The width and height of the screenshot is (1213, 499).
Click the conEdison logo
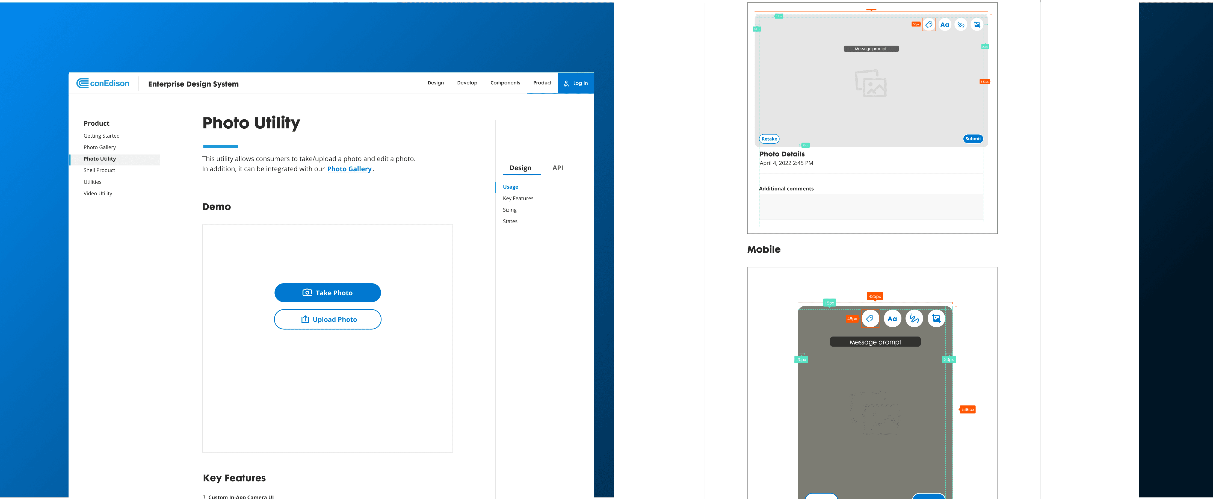point(103,83)
